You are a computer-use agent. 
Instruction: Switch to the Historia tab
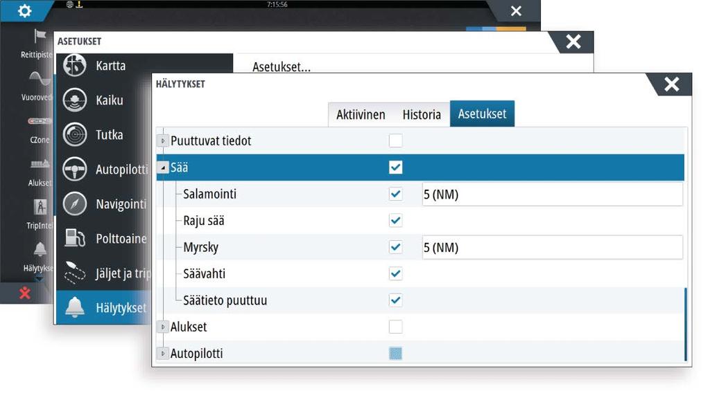422,114
